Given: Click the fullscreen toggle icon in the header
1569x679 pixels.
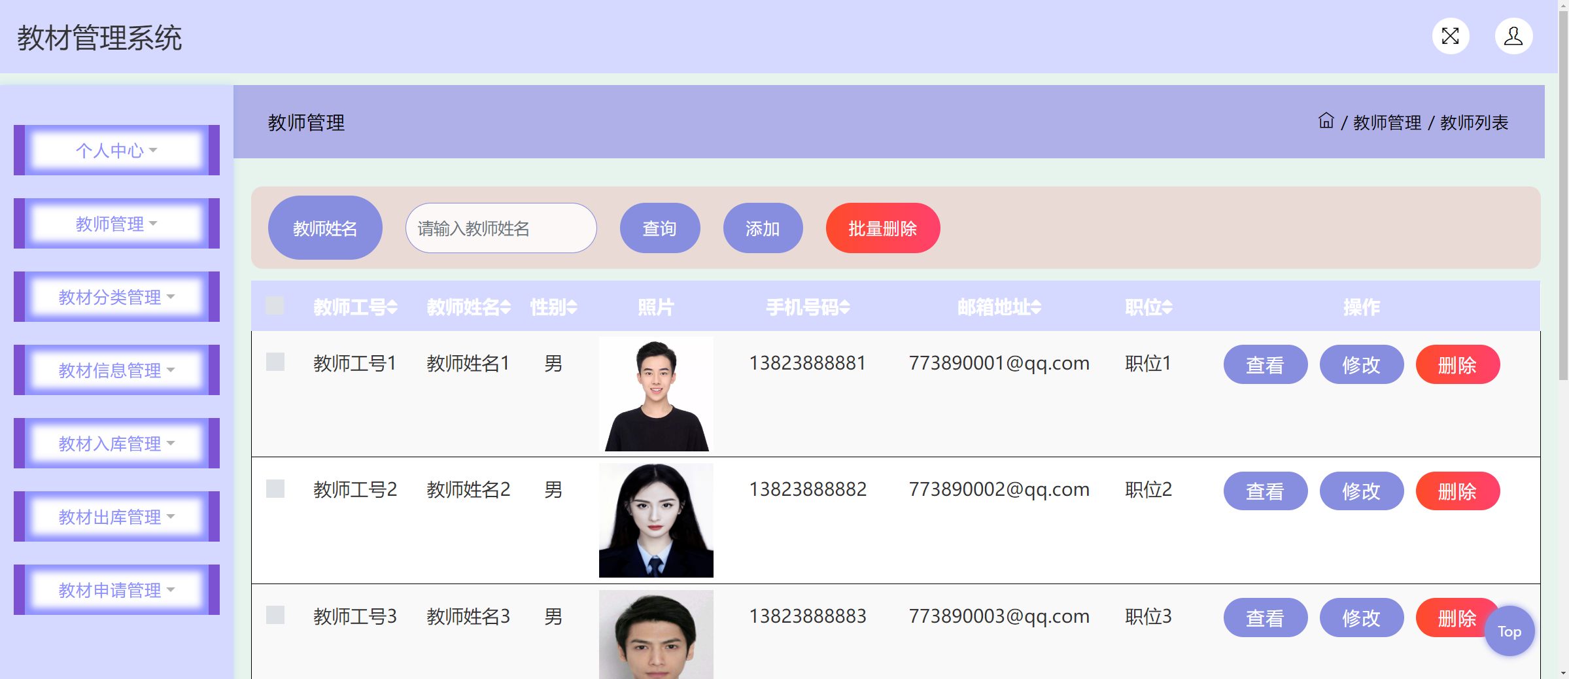Looking at the screenshot, I should (1450, 36).
